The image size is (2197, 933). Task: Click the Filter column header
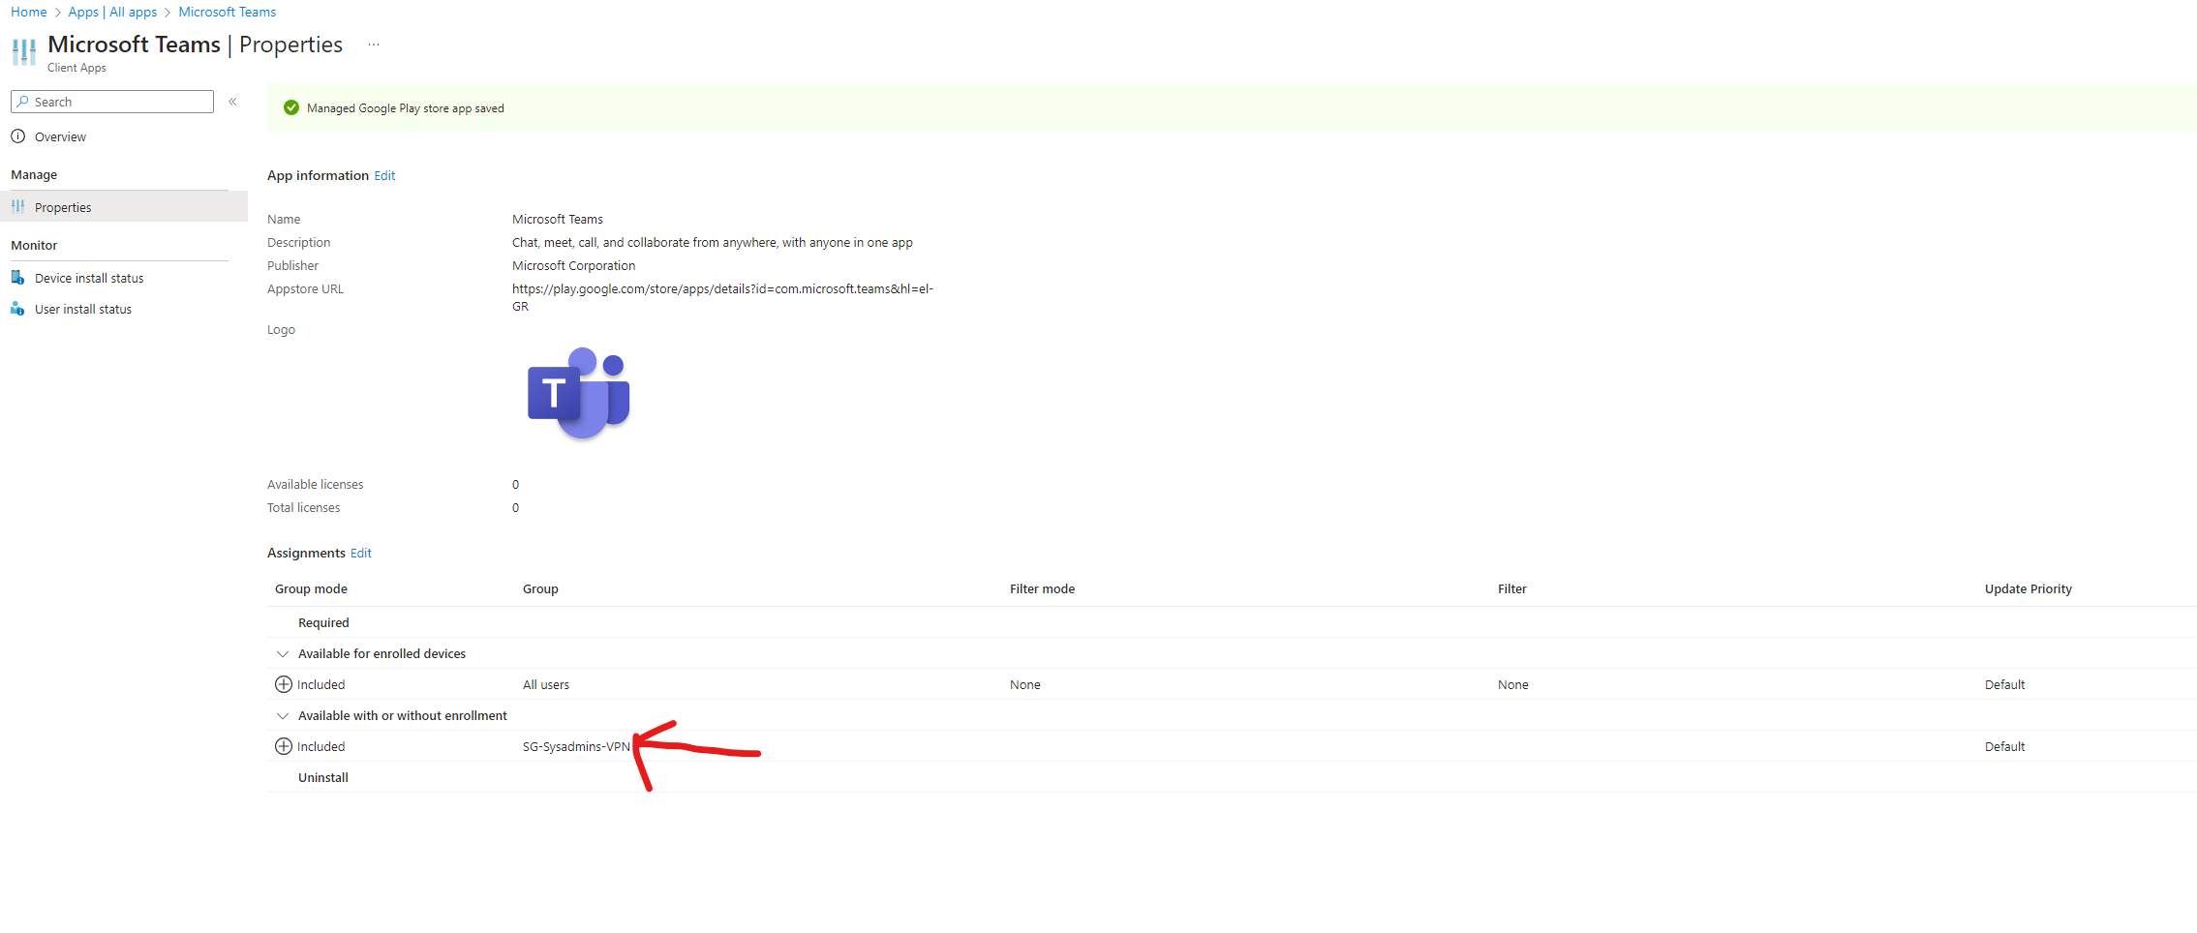pyautogui.click(x=1511, y=588)
